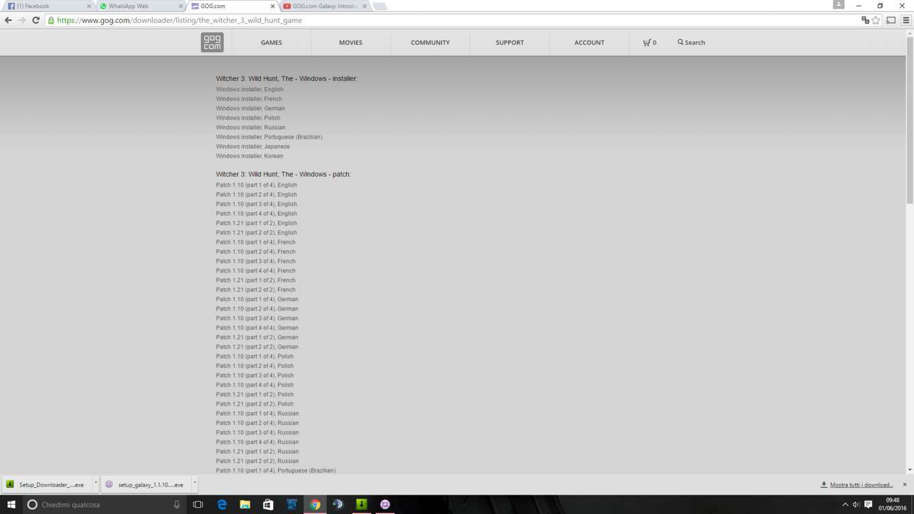The height and width of the screenshot is (514, 914).
Task: Open the Windows Store taskbar icon
Action: 268,505
